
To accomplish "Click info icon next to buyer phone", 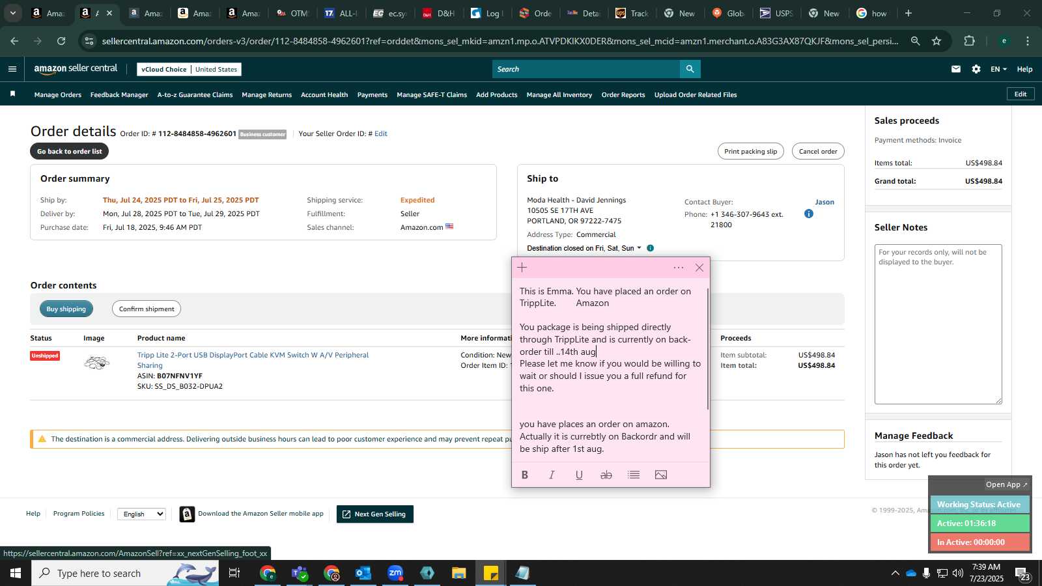I will click(809, 214).
